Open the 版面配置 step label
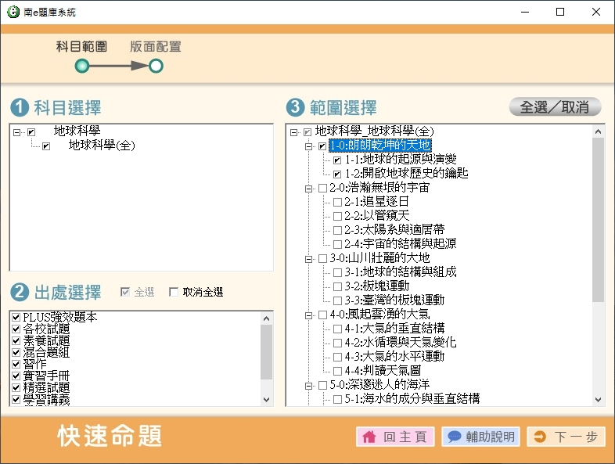 click(x=156, y=47)
